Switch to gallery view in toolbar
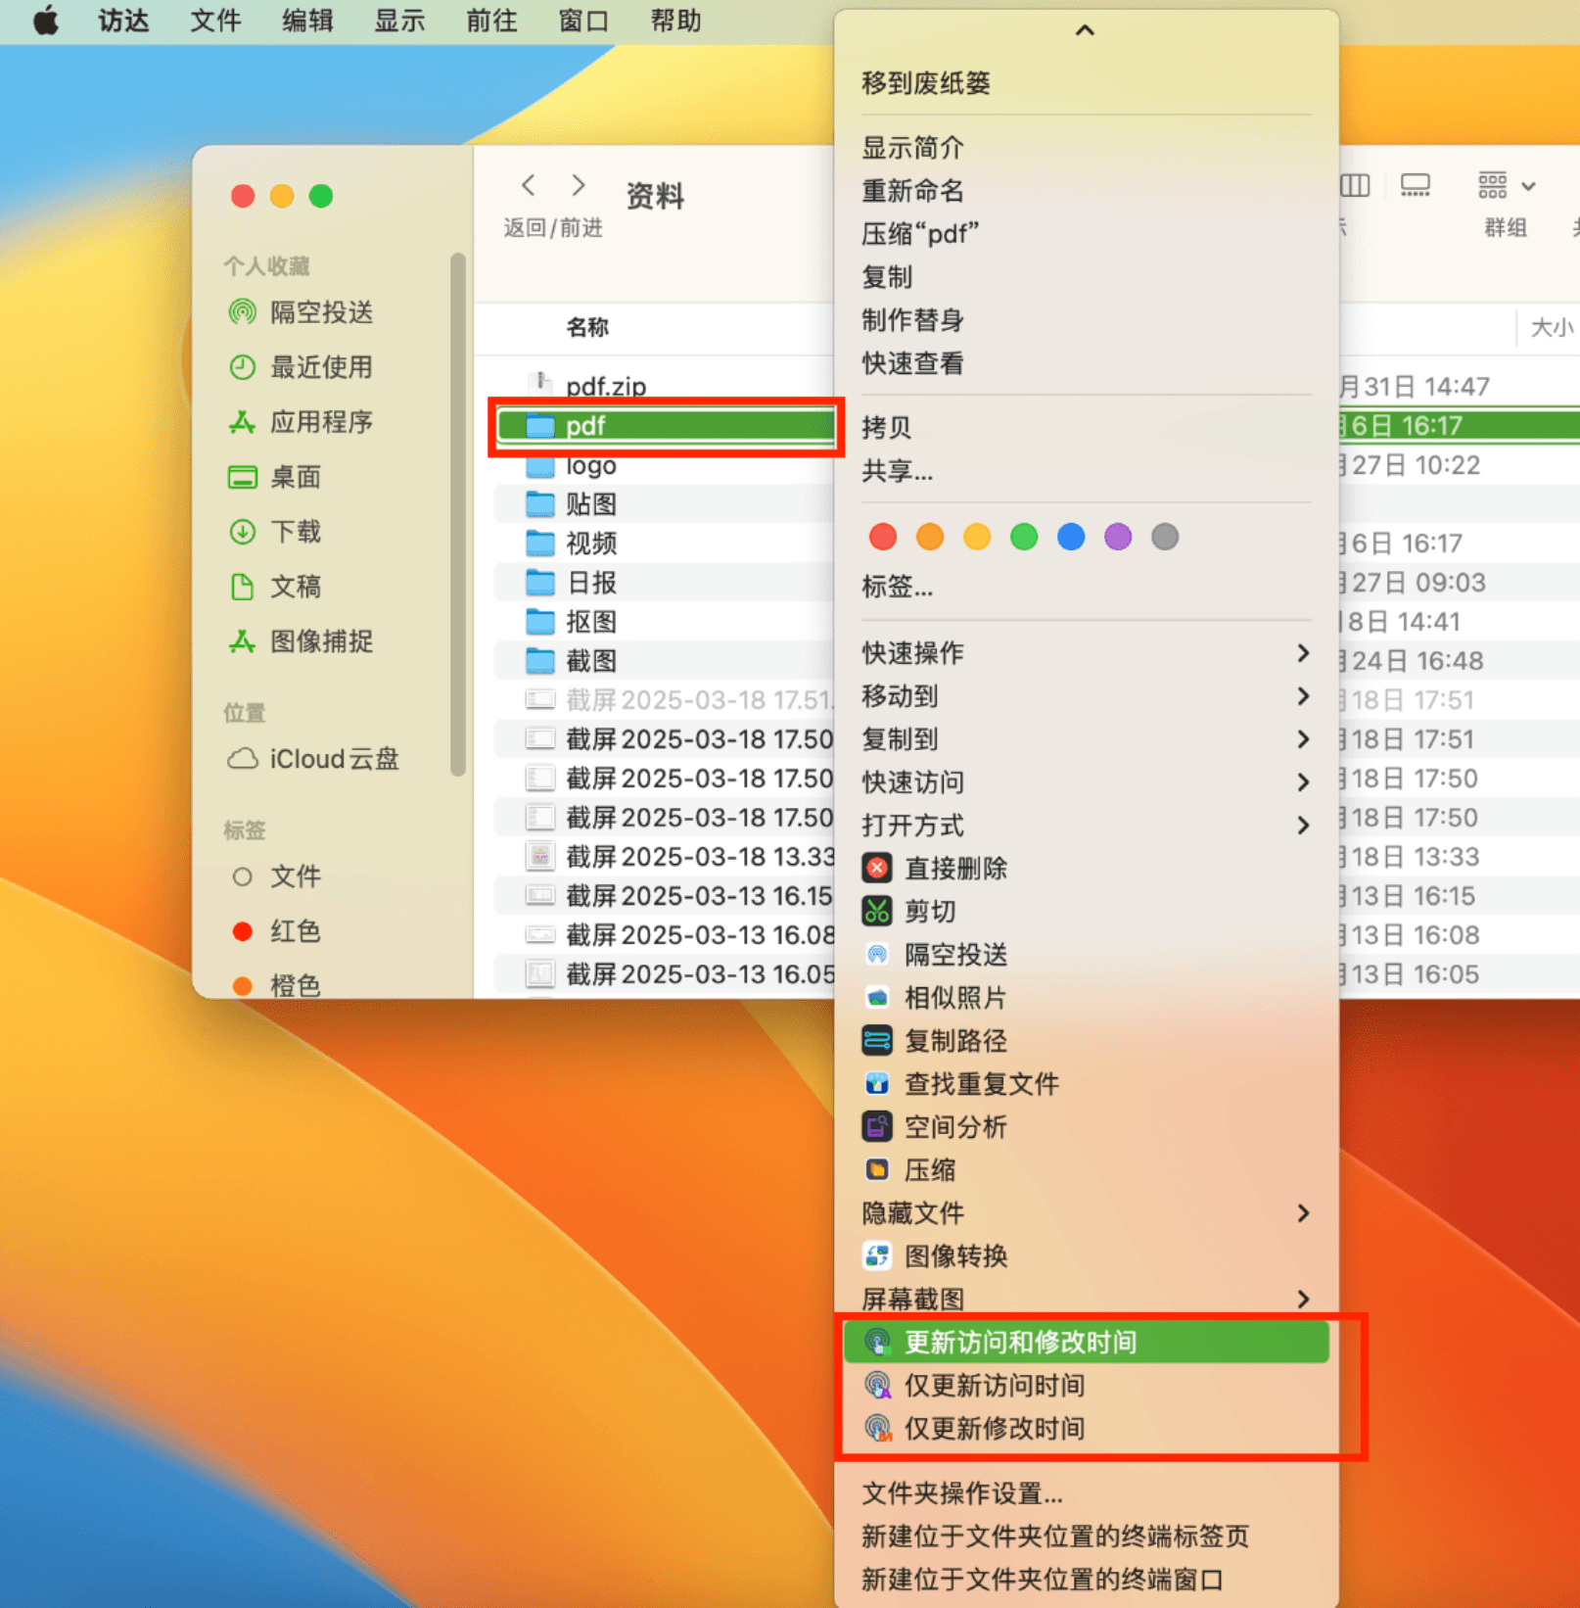Screen dimensions: 1580x1608 coord(1416,185)
